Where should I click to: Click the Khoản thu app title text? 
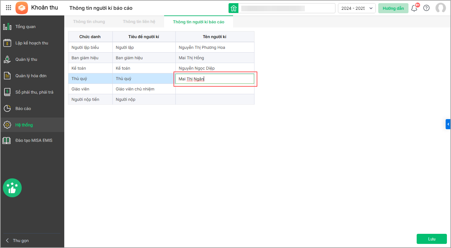point(44,8)
